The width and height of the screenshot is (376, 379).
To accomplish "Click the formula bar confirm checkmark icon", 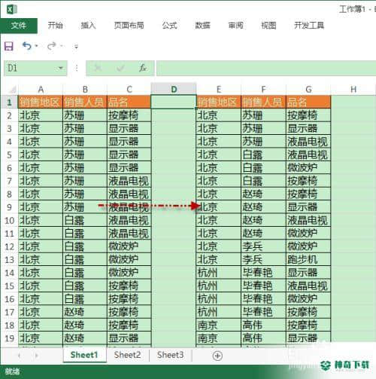I will tap(120, 68).
